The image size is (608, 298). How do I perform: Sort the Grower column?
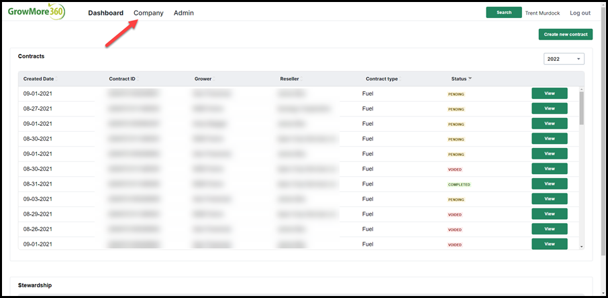[x=205, y=78]
